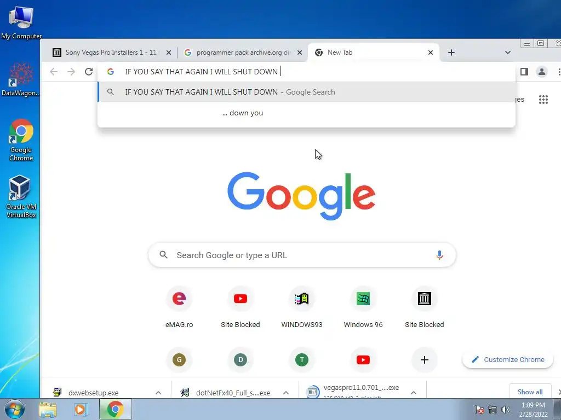Open the eMAG.ro shortcut
The image size is (561, 420).
[179, 307]
